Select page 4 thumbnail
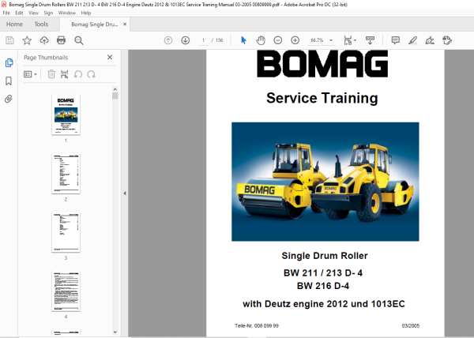This screenshot has width=474, height=338. click(66, 291)
